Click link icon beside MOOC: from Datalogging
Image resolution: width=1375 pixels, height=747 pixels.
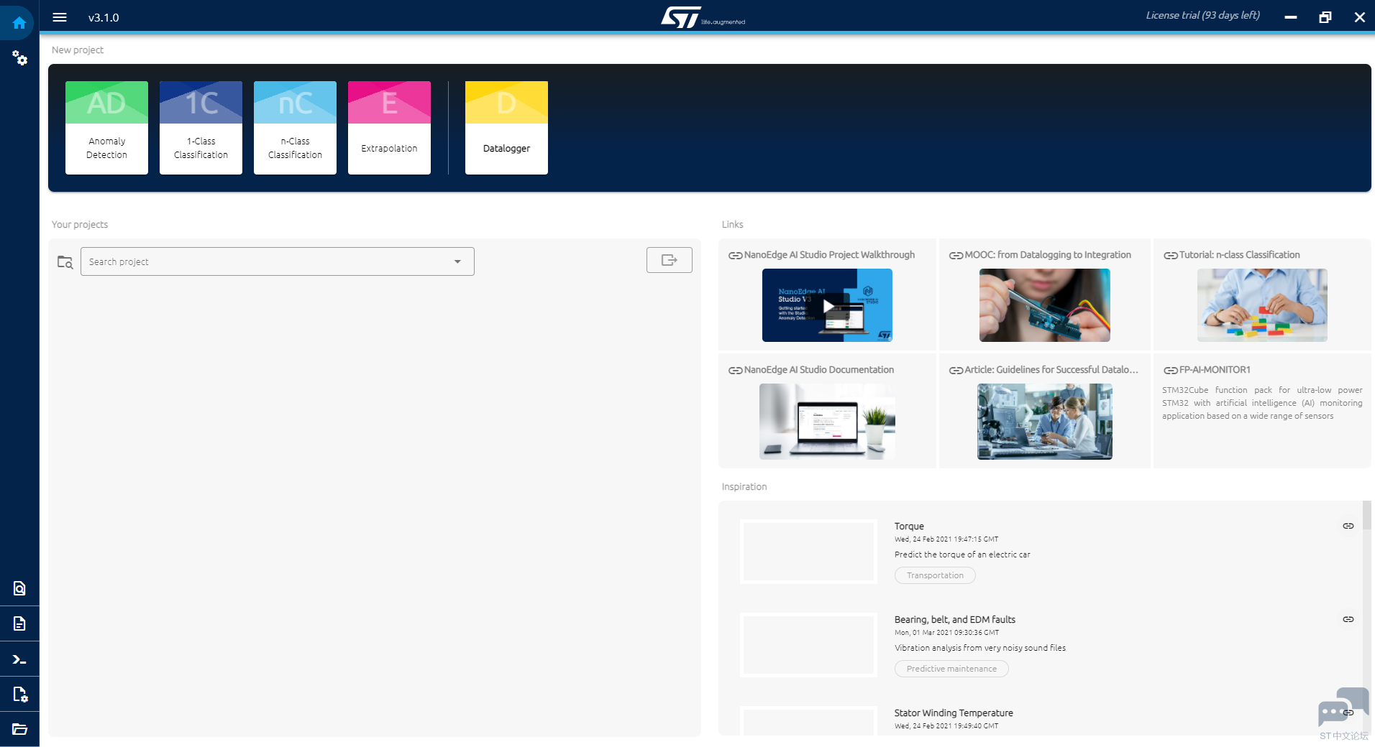[956, 256]
